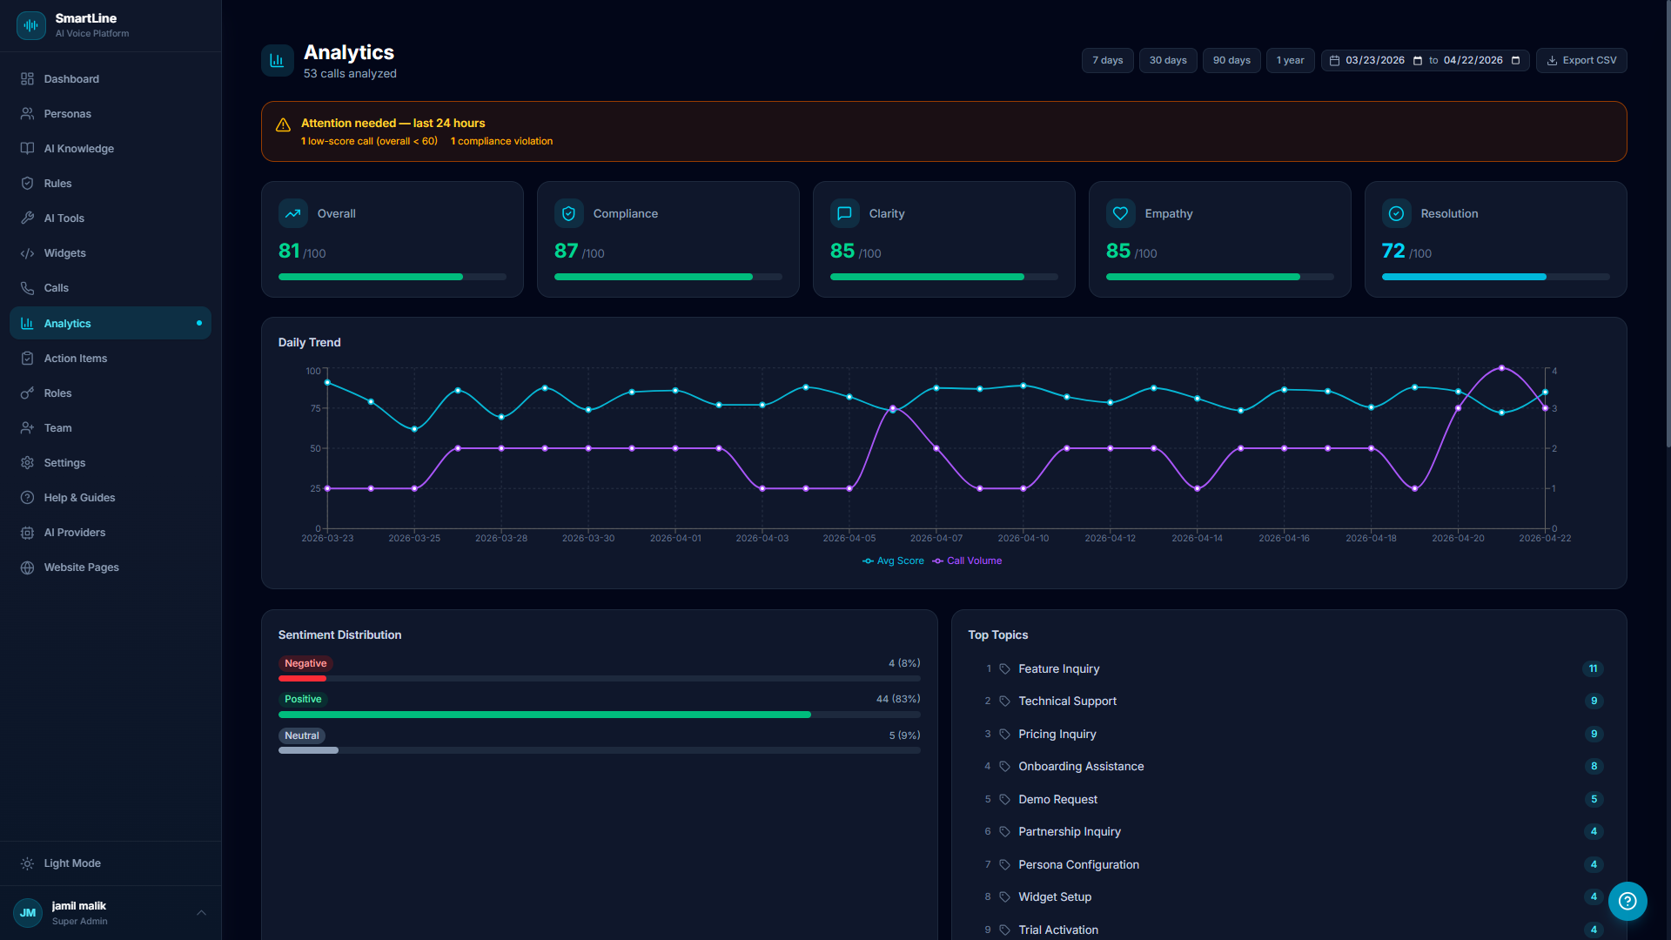Open the floating help question-mark button

click(1627, 902)
